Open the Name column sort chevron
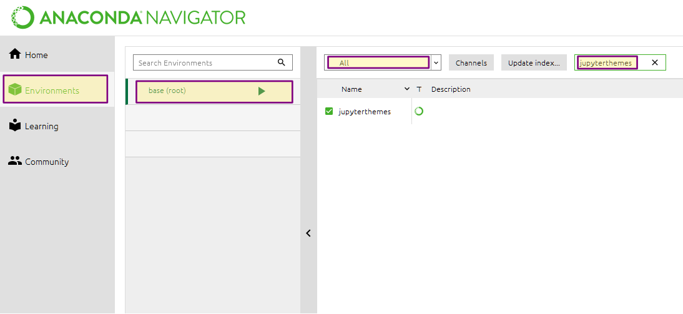683x314 pixels. point(407,89)
